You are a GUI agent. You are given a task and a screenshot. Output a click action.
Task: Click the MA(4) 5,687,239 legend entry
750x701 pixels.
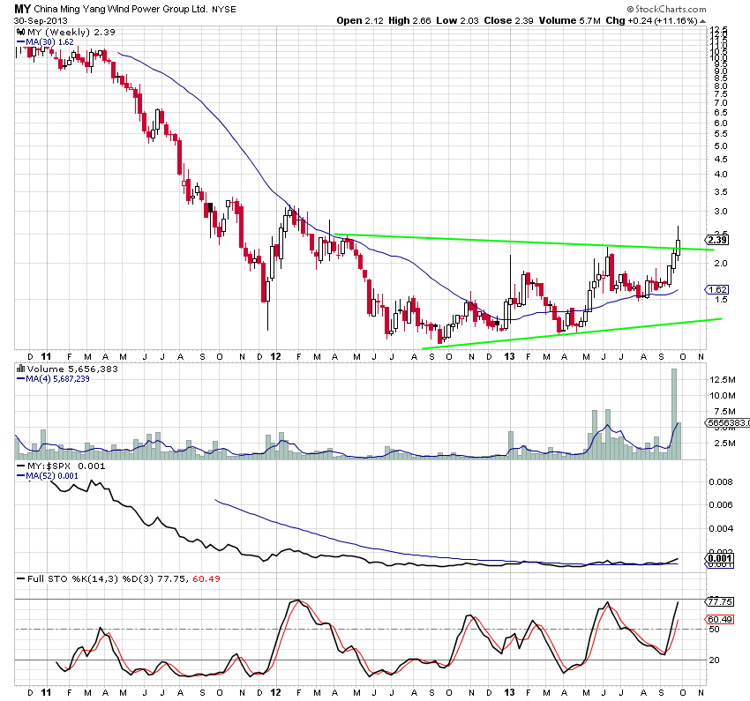pos(57,379)
